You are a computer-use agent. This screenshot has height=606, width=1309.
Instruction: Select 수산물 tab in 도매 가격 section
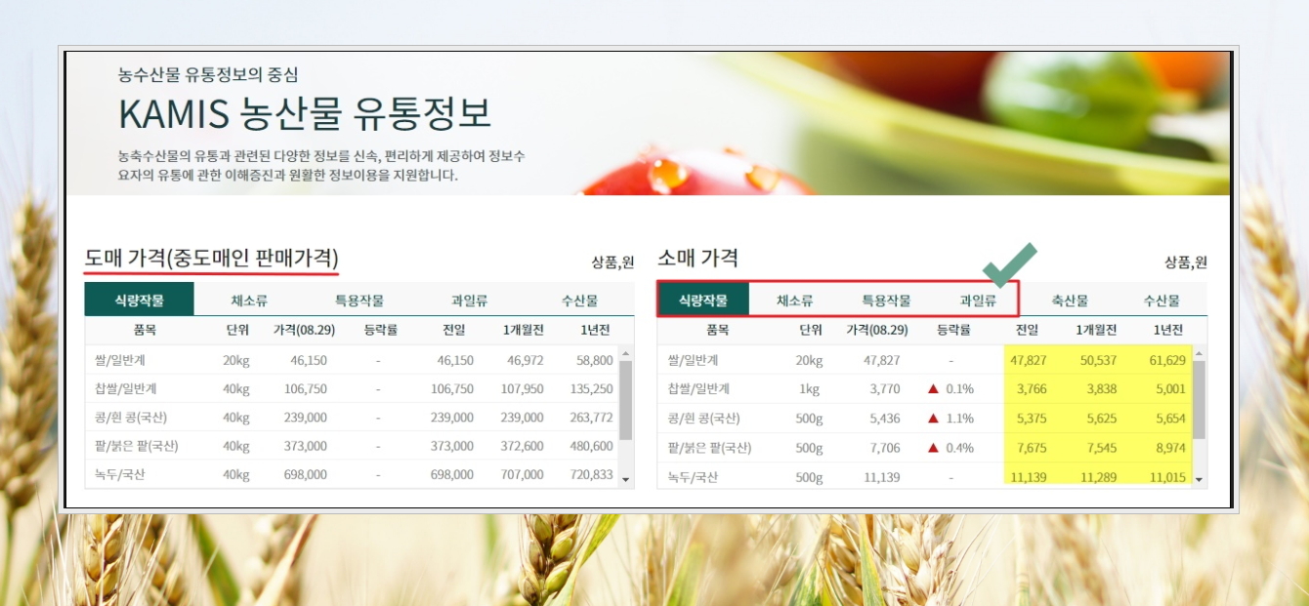(579, 300)
